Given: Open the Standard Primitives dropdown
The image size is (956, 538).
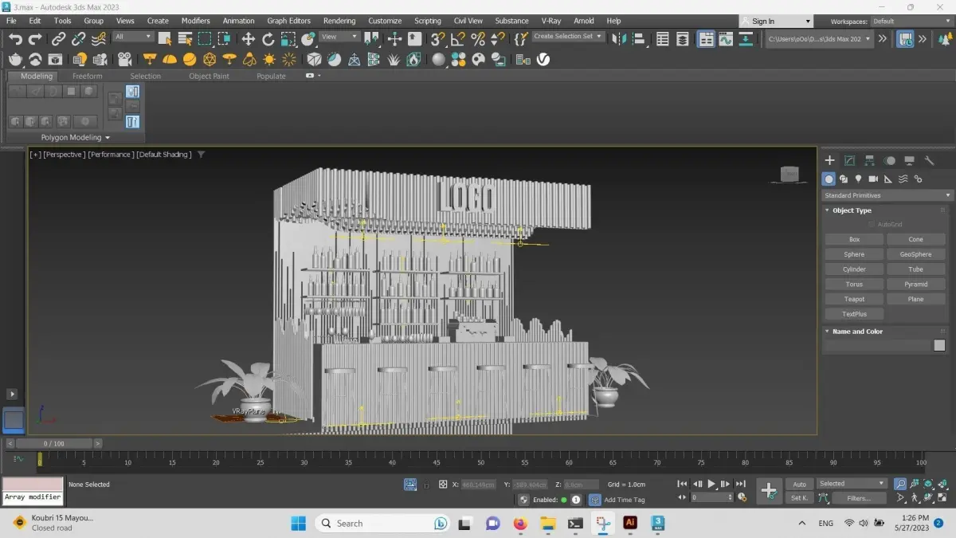Looking at the screenshot, I should pyautogui.click(x=887, y=195).
